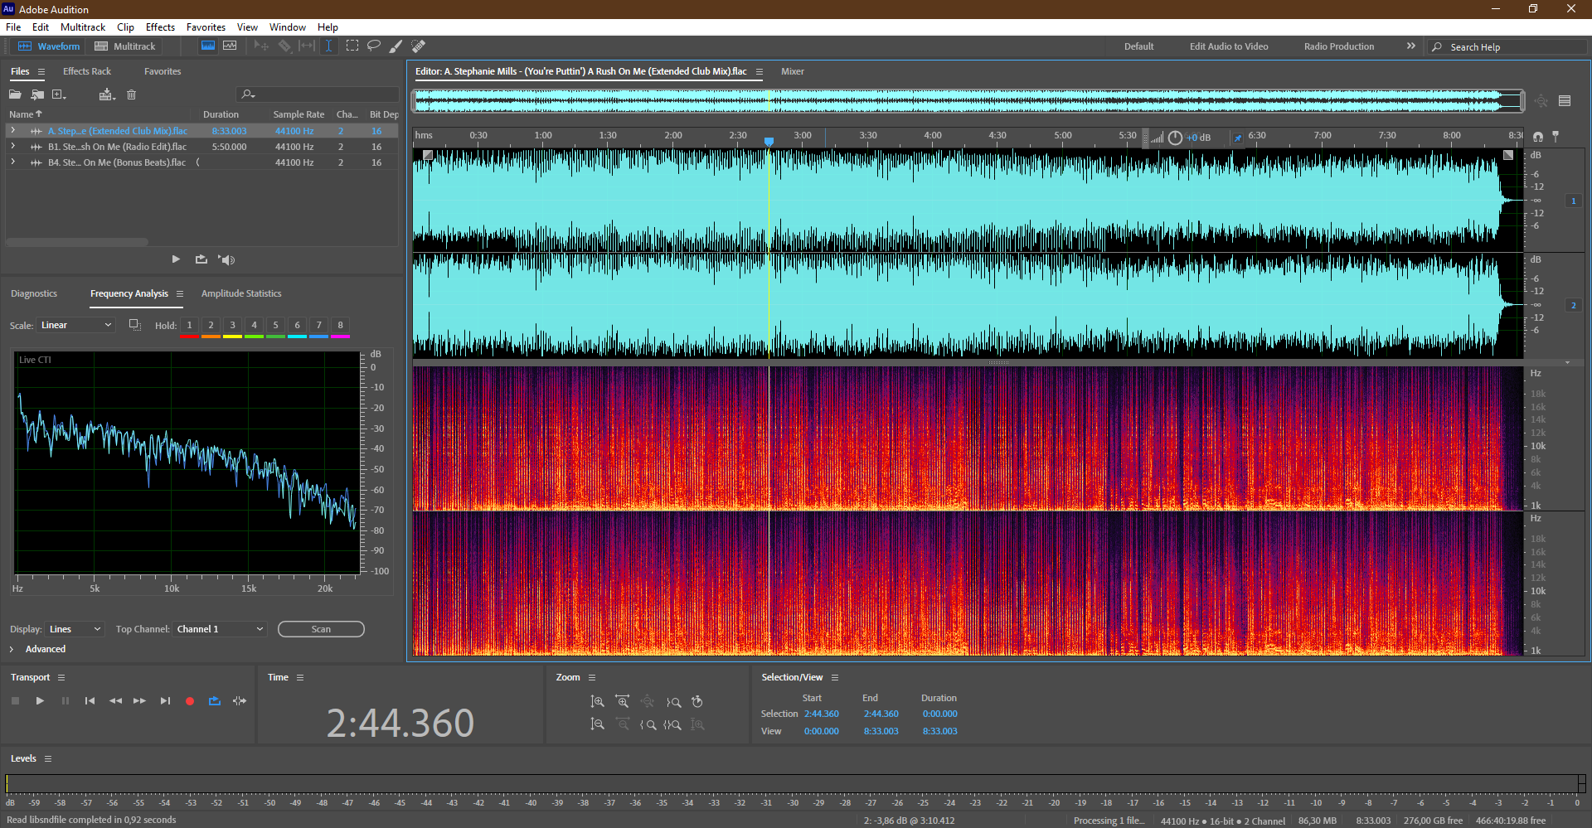Click the trash icon to close selected files
1592x828 pixels.
point(131,94)
